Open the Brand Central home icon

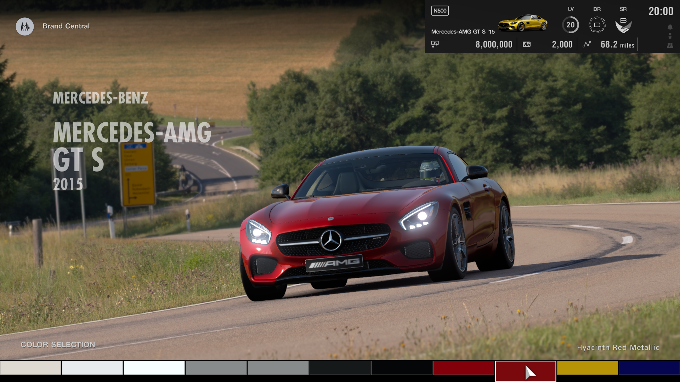[x=25, y=27]
